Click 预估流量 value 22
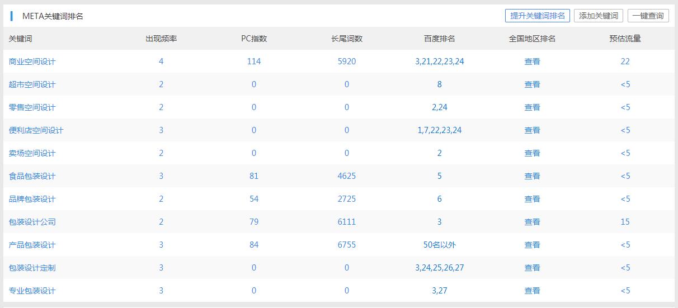The height and width of the screenshot is (308, 678). click(625, 61)
